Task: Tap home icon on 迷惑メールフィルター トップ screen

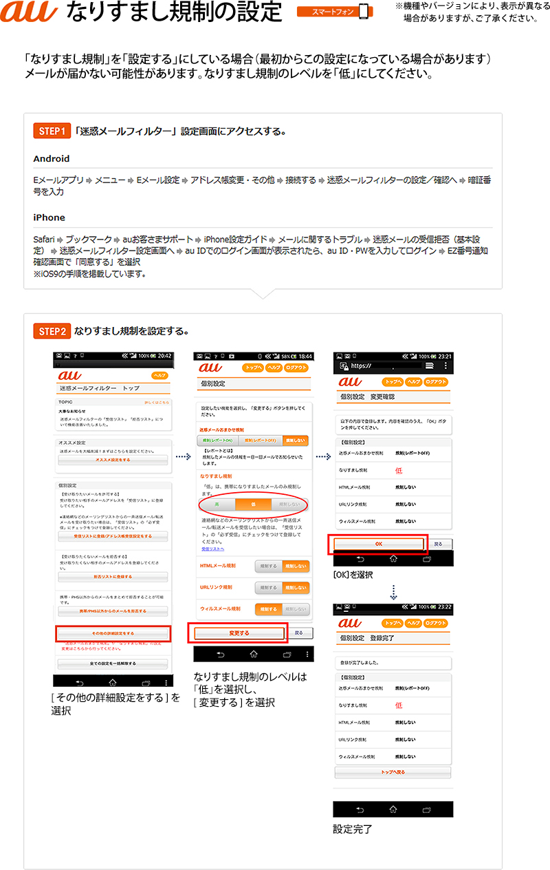Action: (113, 681)
